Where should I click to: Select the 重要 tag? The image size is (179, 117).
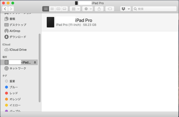19,81
